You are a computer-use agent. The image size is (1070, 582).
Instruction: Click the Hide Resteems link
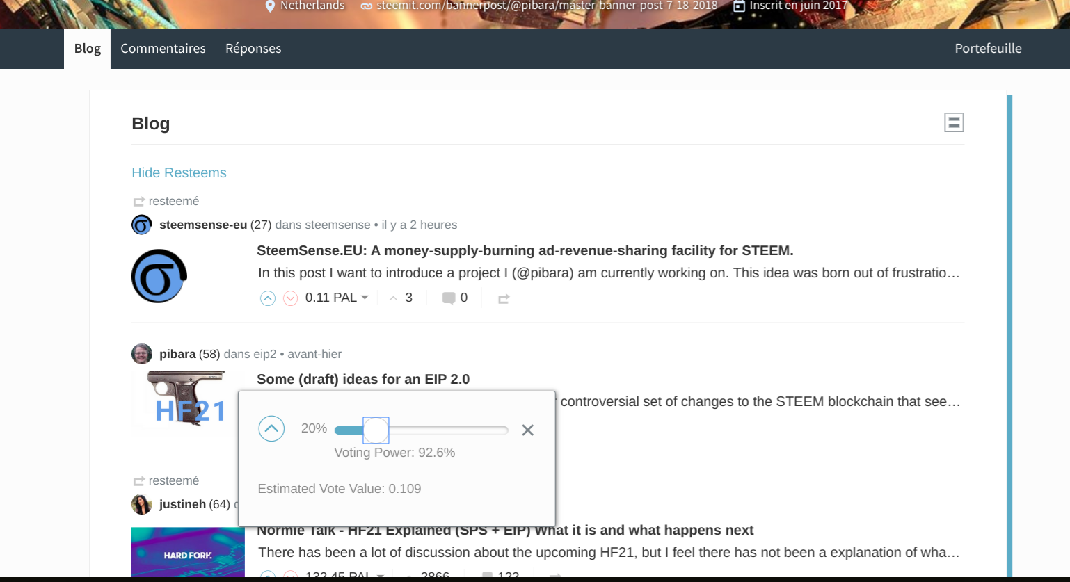179,172
